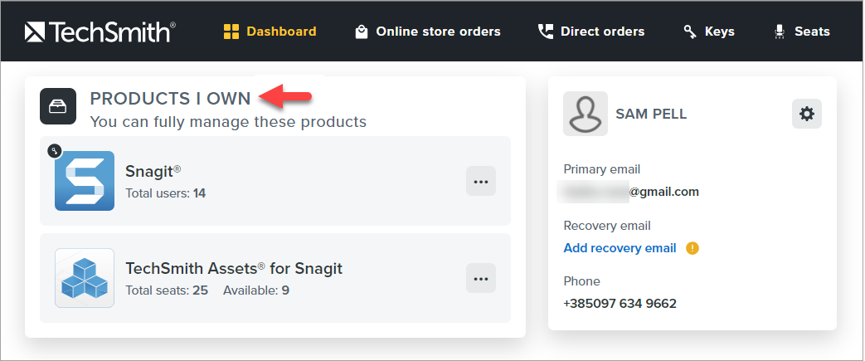The width and height of the screenshot is (865, 361).
Task: Go to Online store orders
Action: pos(428,32)
